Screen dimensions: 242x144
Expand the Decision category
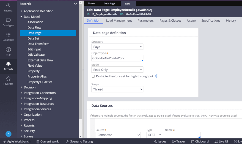[x=21, y=87]
